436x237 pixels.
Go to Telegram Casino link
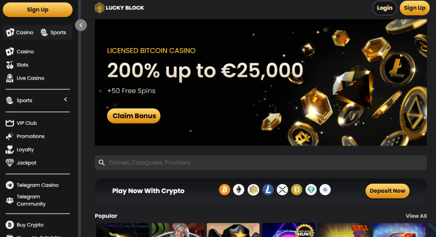37,185
